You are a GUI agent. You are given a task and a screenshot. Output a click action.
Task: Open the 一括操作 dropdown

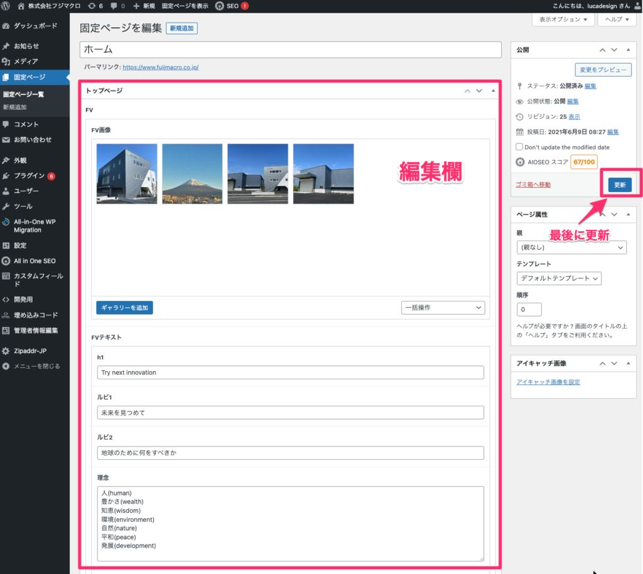(443, 308)
